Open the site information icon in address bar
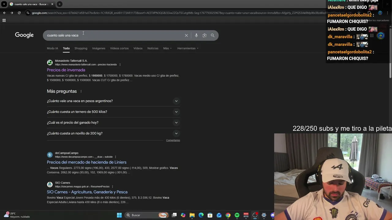Image resolution: width=392 pixels, height=220 pixels. [28, 13]
